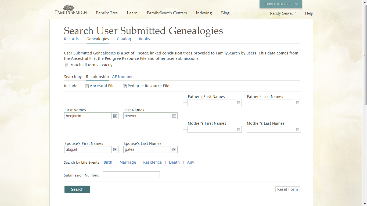Toggle exact match for Spouse's First Names

[115, 149]
